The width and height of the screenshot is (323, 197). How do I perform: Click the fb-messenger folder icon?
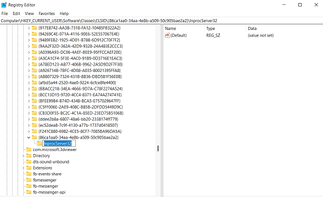point(29,186)
